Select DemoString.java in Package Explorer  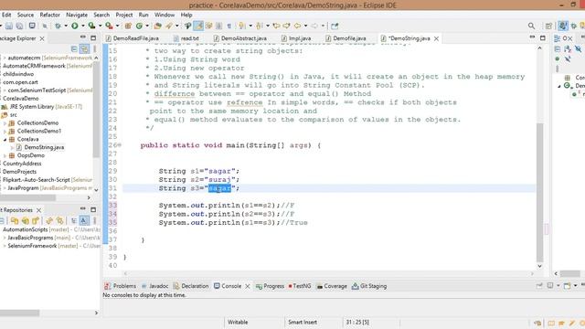(44, 147)
